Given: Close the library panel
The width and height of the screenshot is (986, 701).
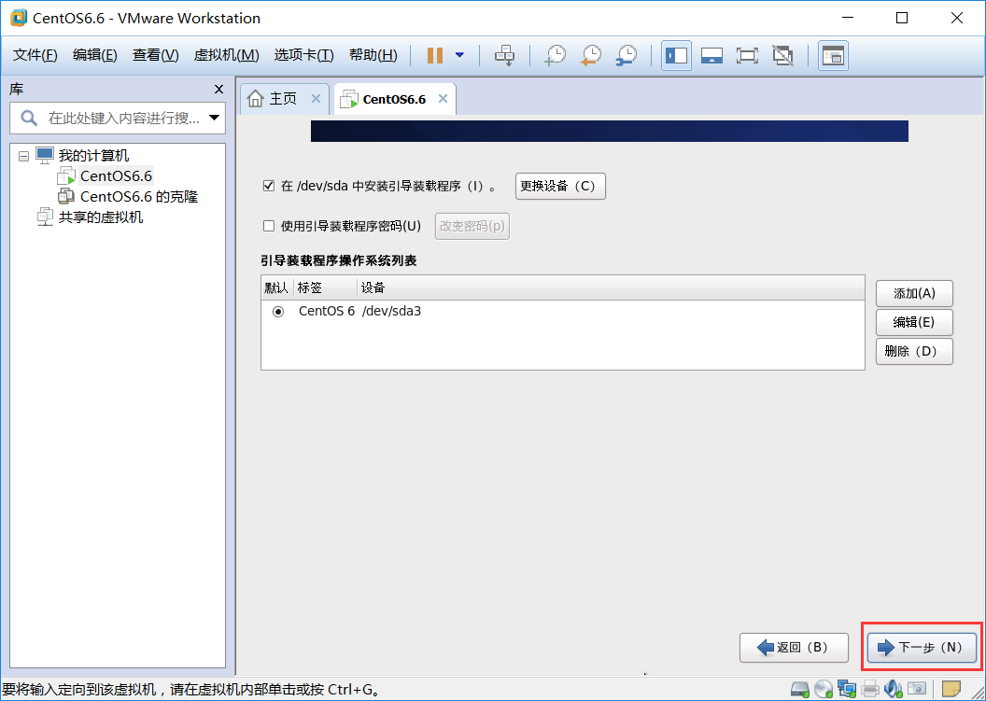Looking at the screenshot, I should [218, 90].
